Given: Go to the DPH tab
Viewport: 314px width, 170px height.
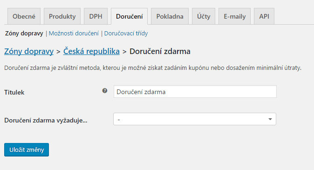Looking at the screenshot, I should 96,16.
